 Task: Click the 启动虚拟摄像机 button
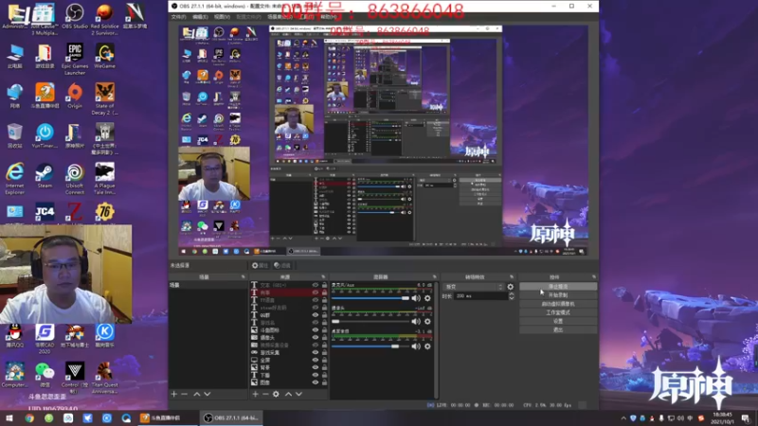coord(558,304)
